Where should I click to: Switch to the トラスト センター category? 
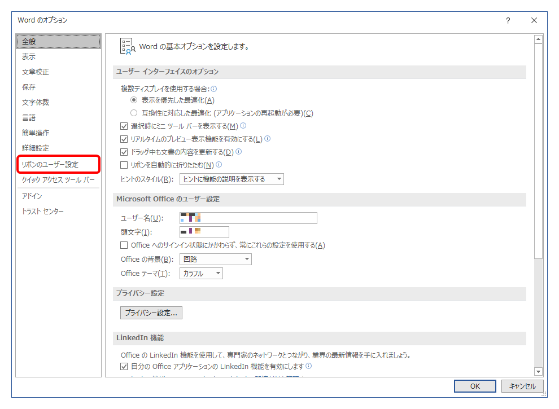click(x=42, y=211)
